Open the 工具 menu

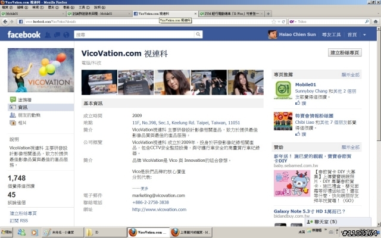84,7
